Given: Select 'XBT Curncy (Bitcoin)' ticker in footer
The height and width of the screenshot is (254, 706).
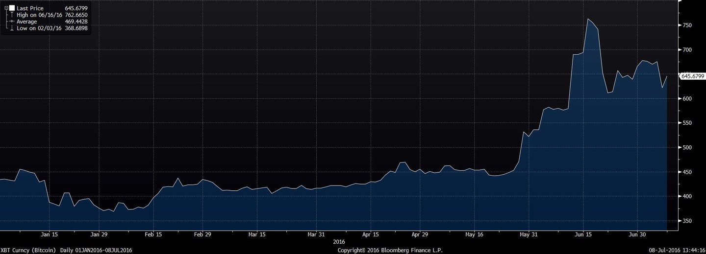Looking at the screenshot, I should 29,250.
